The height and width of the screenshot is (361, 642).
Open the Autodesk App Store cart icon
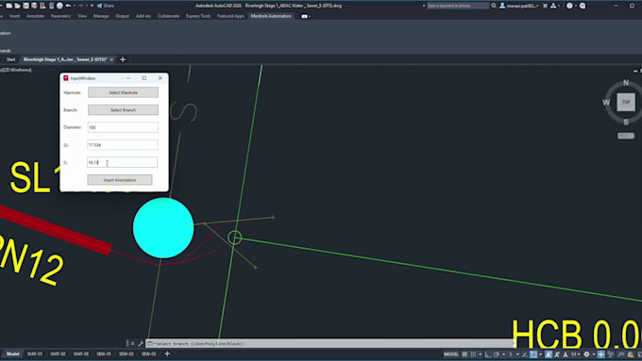pos(545,6)
